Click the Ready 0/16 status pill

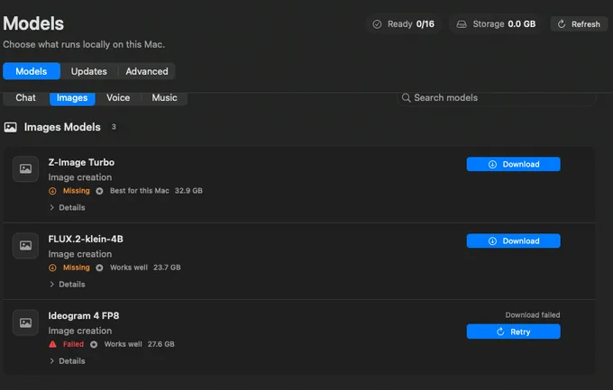pos(404,24)
